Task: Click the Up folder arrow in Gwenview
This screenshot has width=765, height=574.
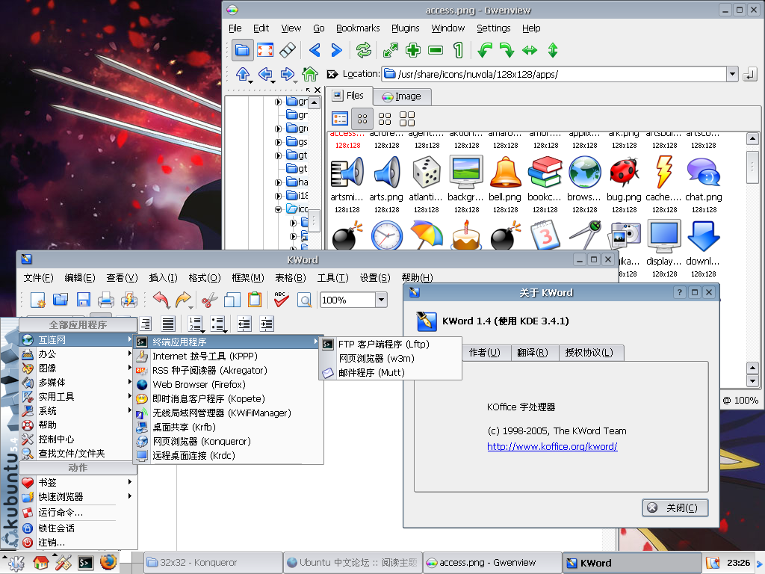Action: 243,74
